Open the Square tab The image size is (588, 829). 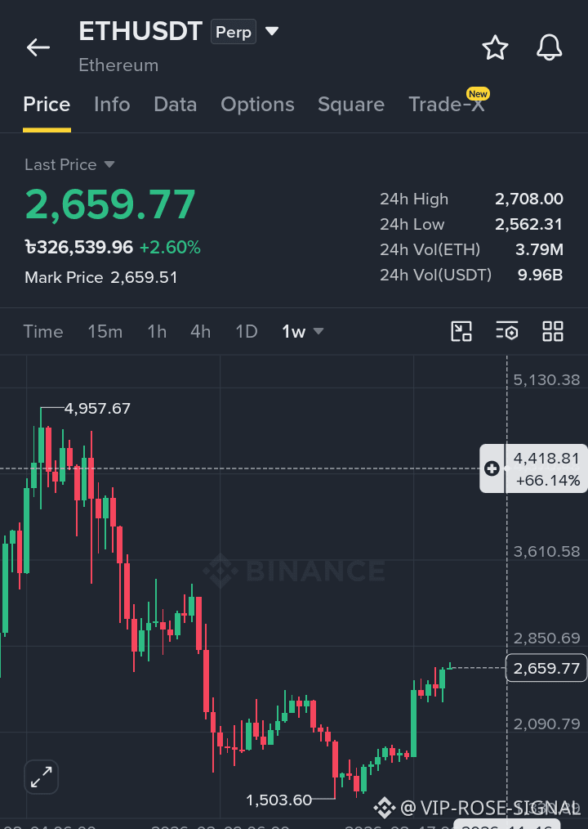pos(351,104)
